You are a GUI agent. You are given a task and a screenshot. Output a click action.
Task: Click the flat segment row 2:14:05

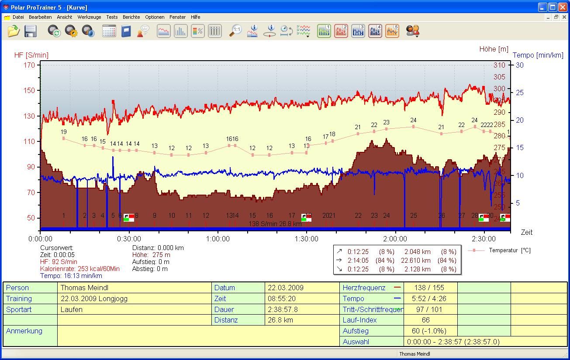tap(397, 260)
